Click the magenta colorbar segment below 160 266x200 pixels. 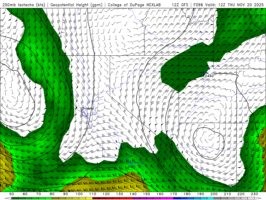(x=157, y=198)
